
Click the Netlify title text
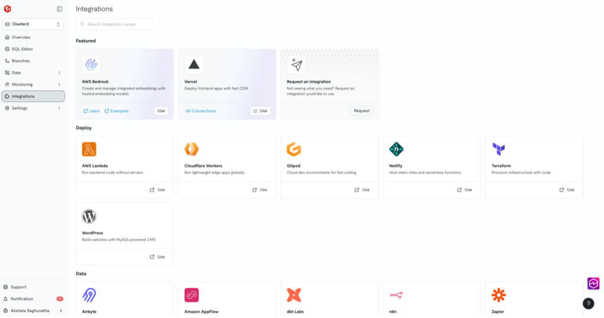[396, 166]
